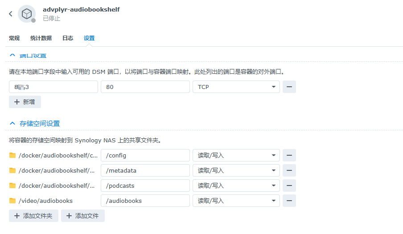Click the /video/audiobooks folder path
Screen dimensions: 403x234
click(x=45, y=201)
